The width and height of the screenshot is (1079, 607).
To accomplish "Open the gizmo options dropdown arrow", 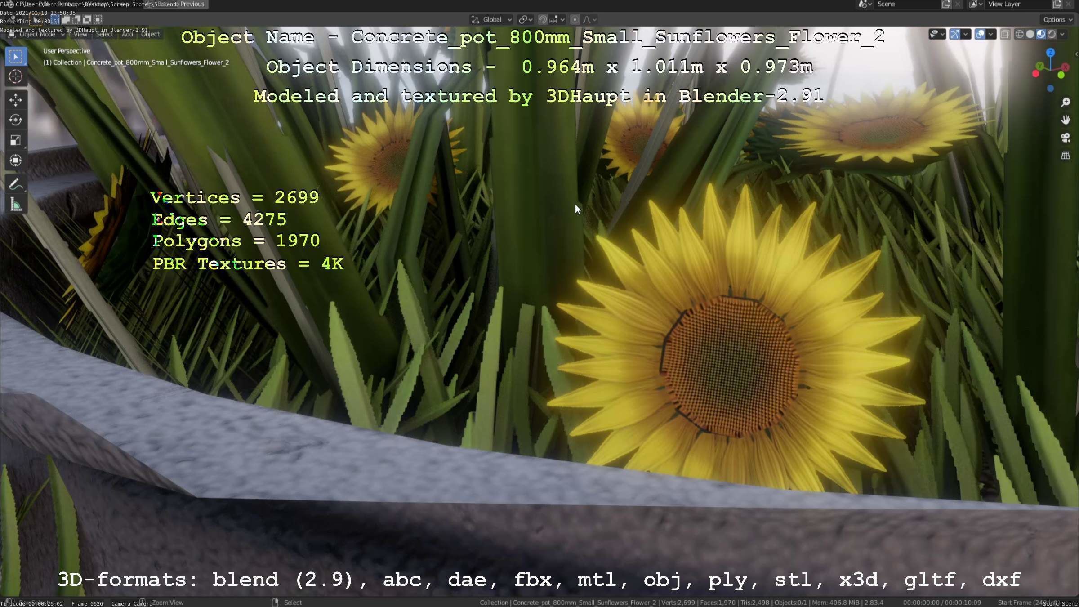I will (x=965, y=34).
